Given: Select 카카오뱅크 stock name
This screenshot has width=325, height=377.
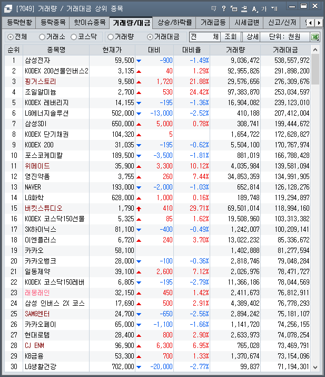Looking at the screenshot, I should (x=40, y=261).
